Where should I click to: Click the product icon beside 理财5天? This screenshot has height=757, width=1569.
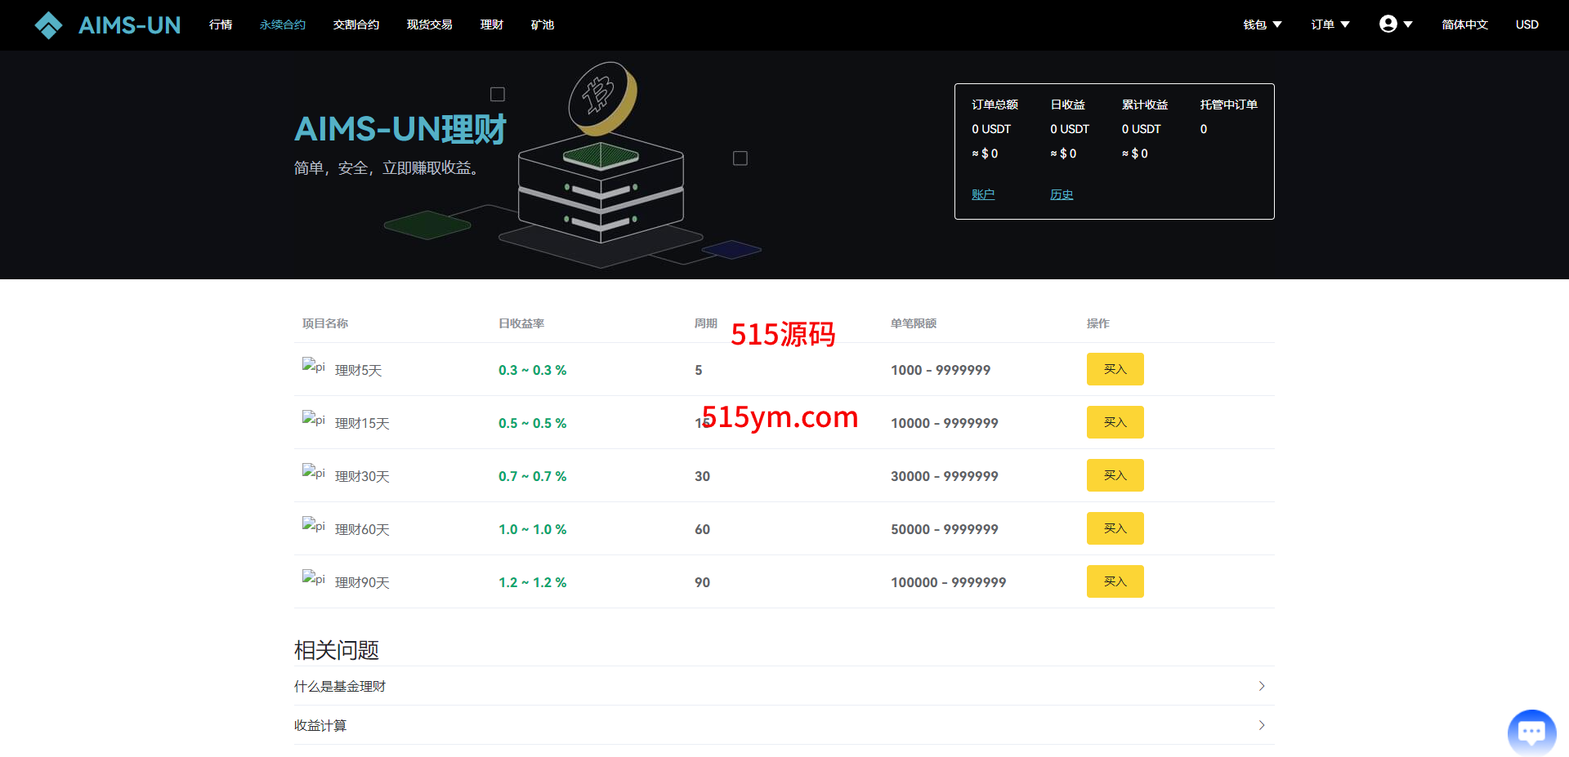313,367
